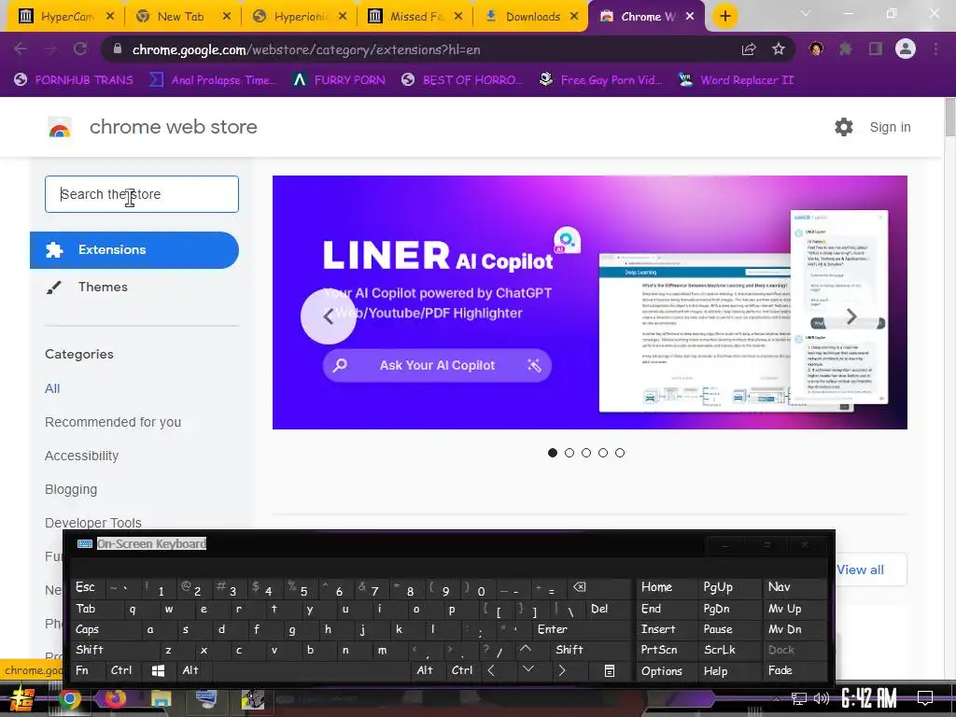Select the third carousel dot indicator
The image size is (956, 717).
coord(586,453)
